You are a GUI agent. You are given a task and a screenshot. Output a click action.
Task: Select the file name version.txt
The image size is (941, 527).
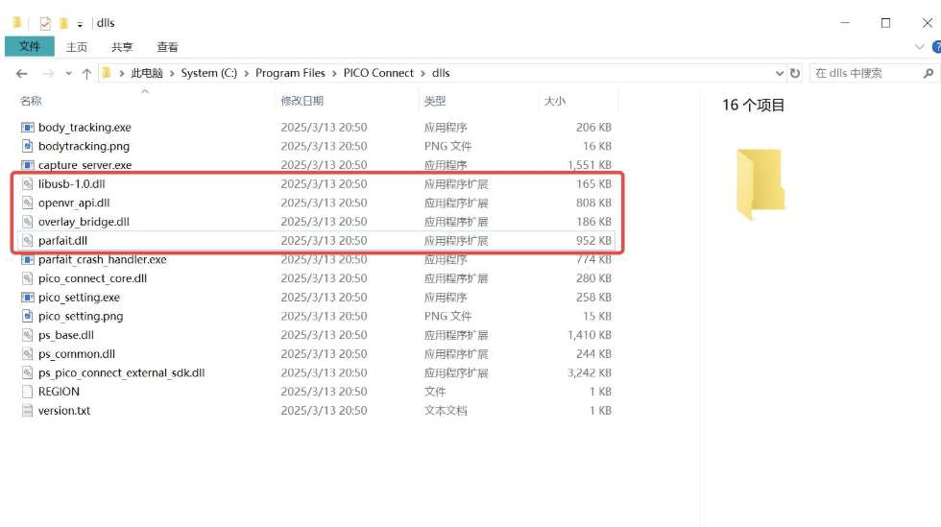64,411
